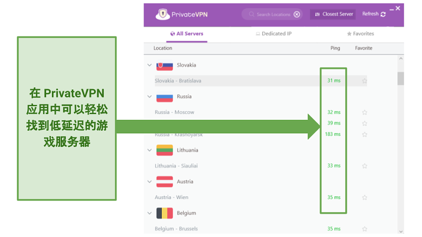The width and height of the screenshot is (422, 237).
Task: Click the 31 ms ping value
Action: click(x=334, y=81)
